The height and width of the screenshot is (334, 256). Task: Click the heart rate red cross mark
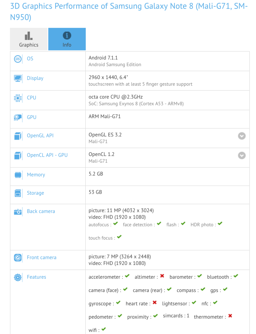[x=155, y=303]
